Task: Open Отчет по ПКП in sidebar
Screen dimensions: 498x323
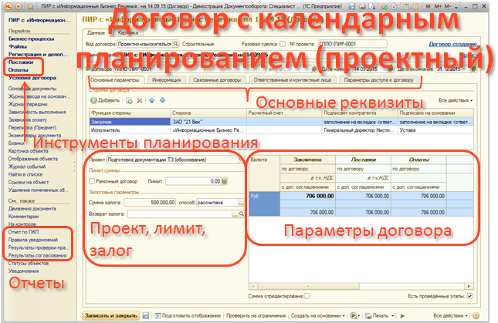Action: (22, 232)
